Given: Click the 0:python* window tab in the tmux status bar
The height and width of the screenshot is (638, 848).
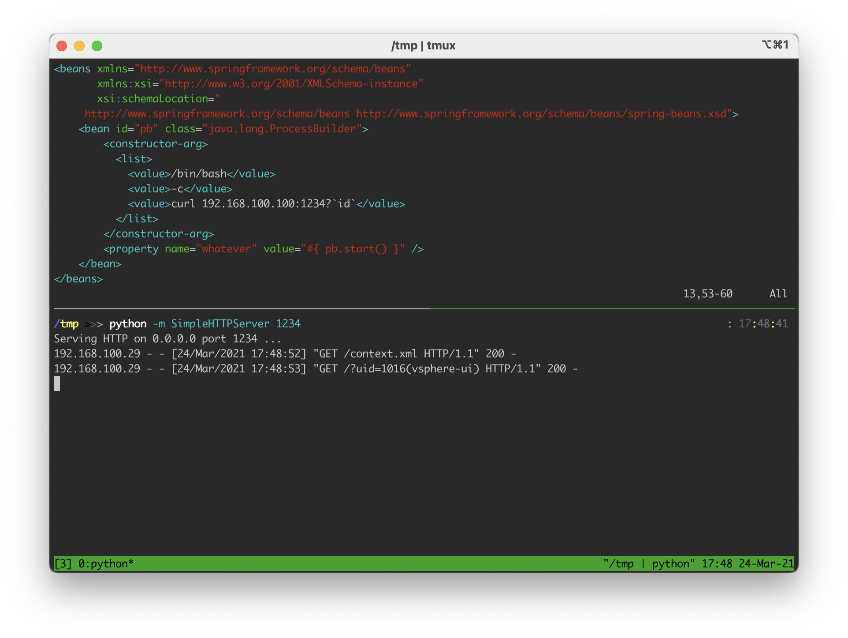Looking at the screenshot, I should [106, 563].
